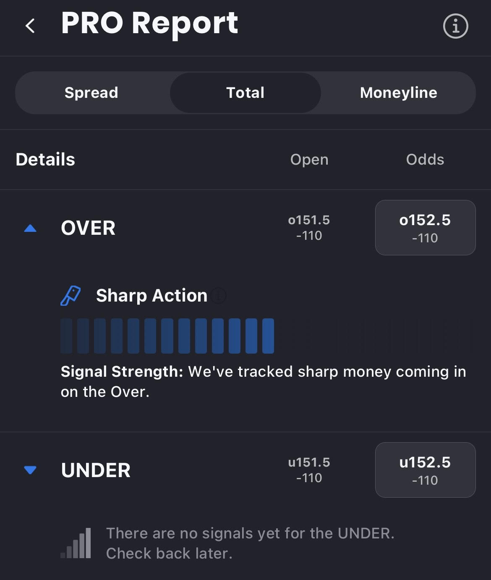This screenshot has width=491, height=580.
Task: Tap the Signal Strength description text
Action: coord(263,381)
